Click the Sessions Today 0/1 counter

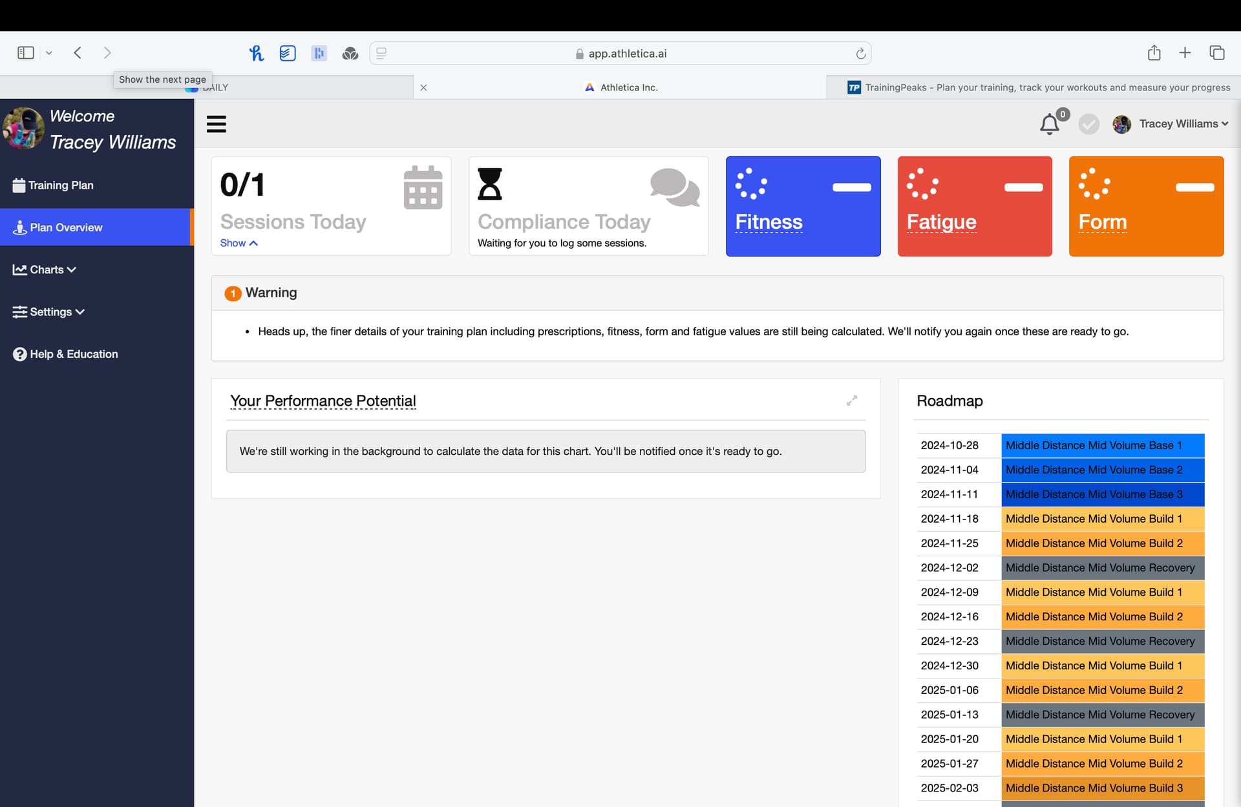coord(242,185)
